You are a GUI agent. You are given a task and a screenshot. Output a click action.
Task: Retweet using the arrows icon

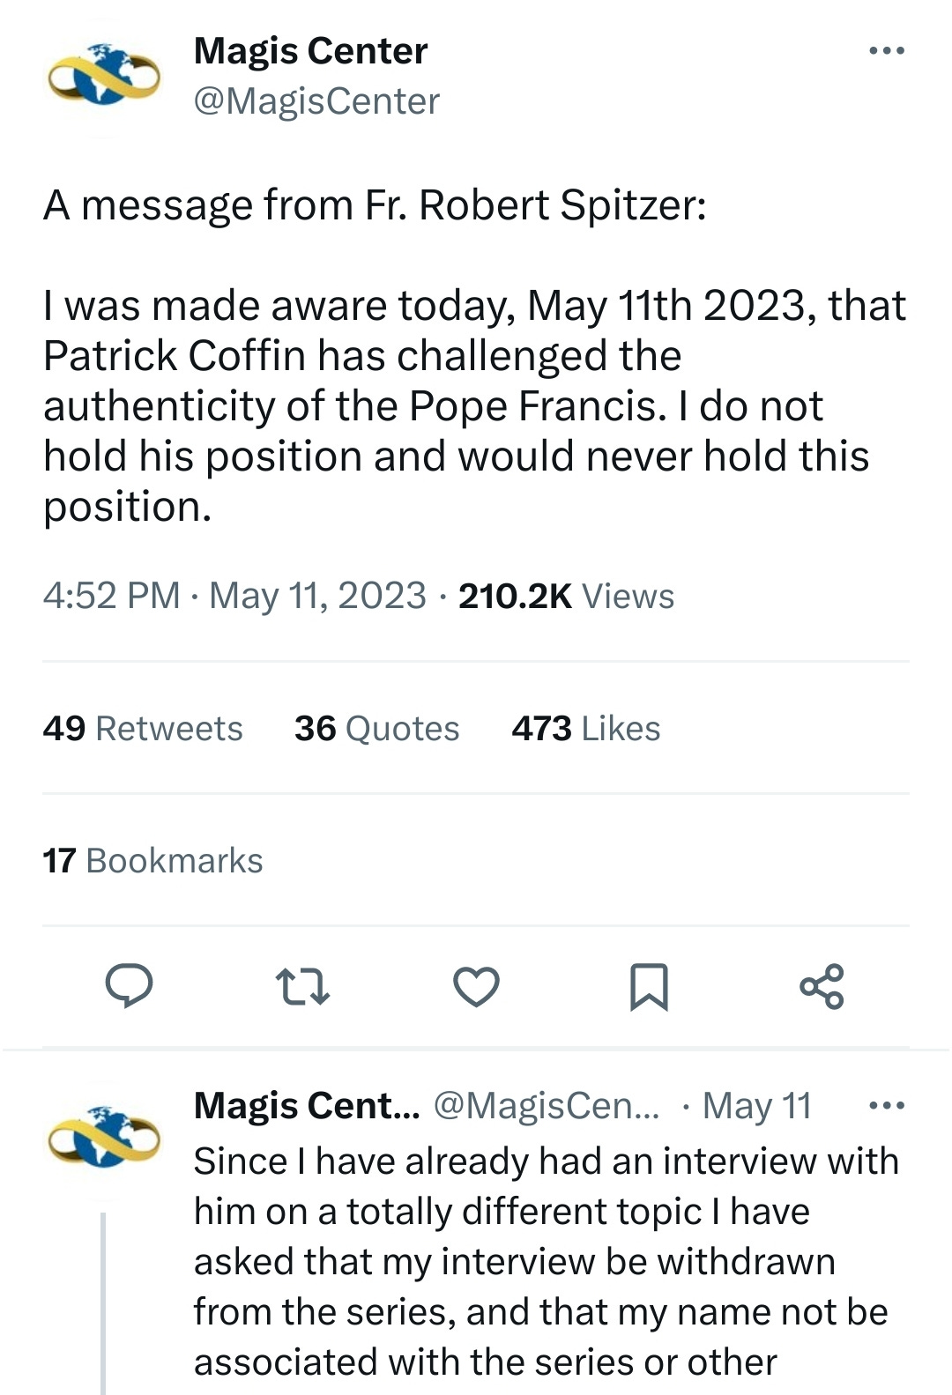(302, 986)
